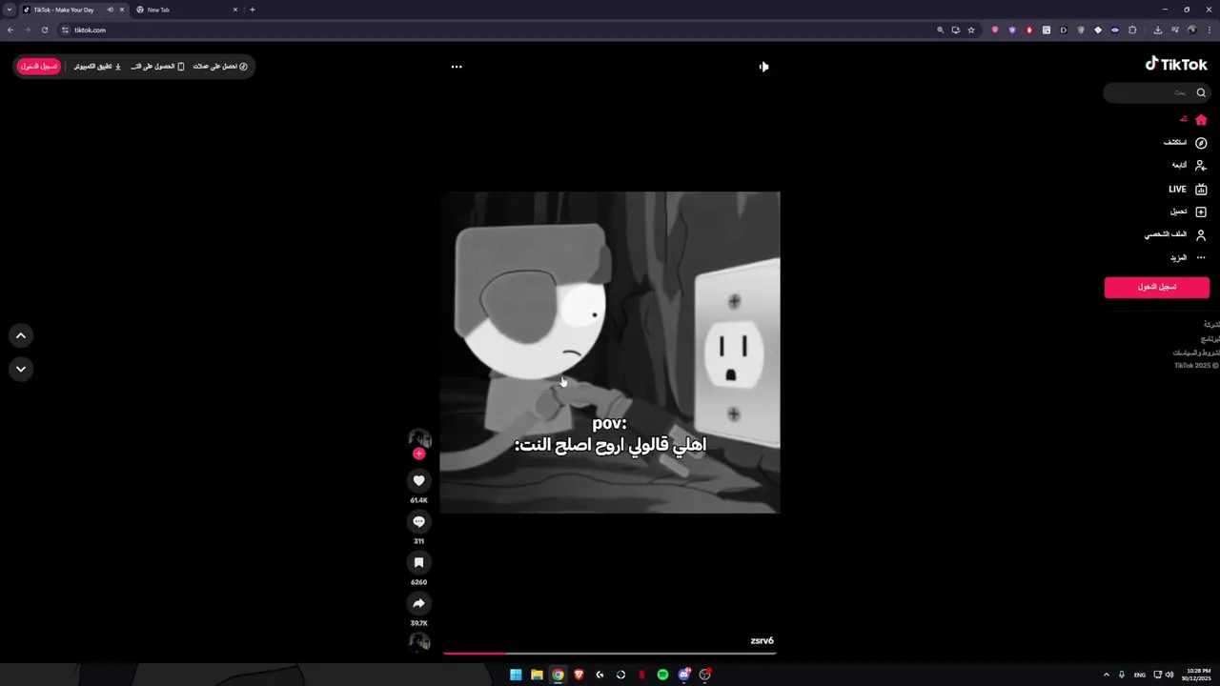Click the top-left pink login button
The image size is (1220, 686).
(39, 67)
